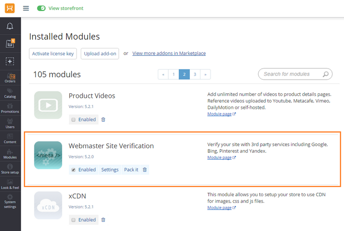The width and height of the screenshot is (344, 231).
Task: Delete the xCDN module via trash icon
Action: coord(103,220)
